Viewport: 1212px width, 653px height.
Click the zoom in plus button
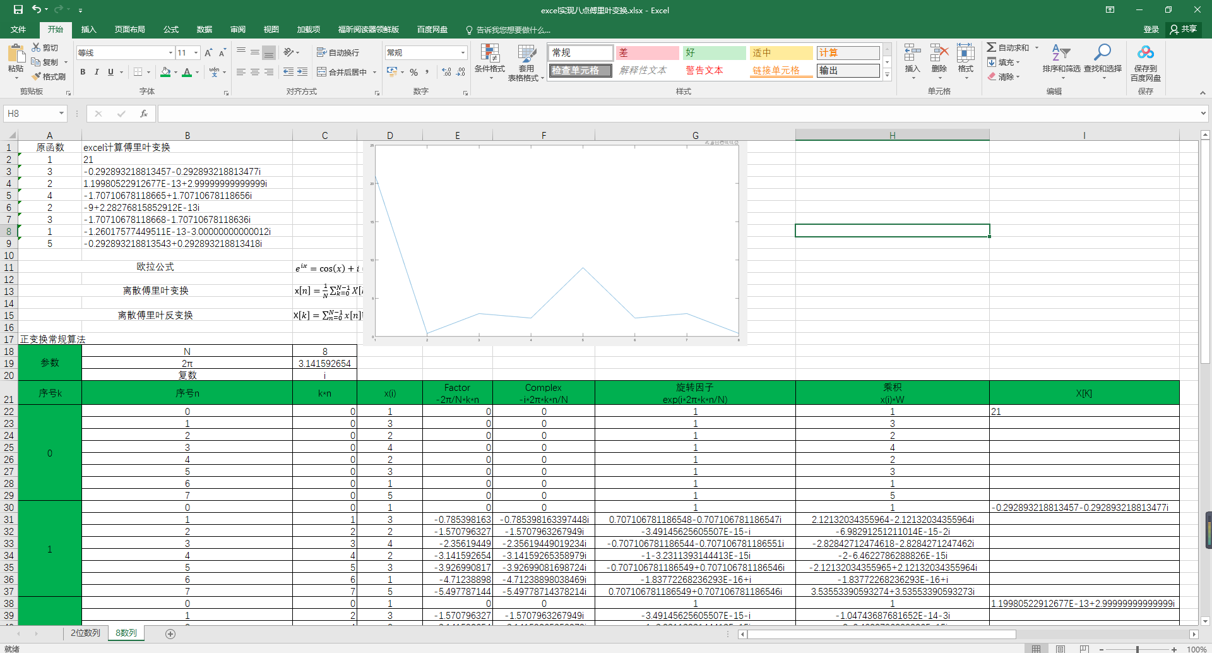pos(1174,649)
